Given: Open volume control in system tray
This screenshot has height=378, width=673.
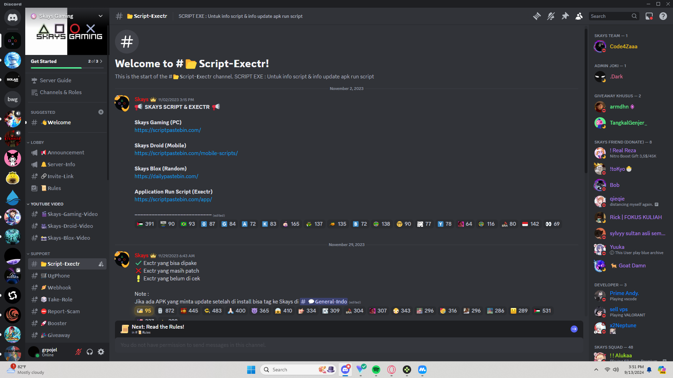Looking at the screenshot, I should coord(616,370).
